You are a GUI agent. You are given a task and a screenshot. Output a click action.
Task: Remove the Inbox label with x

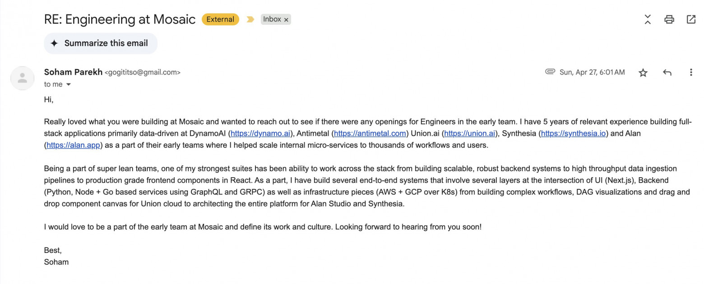click(286, 20)
